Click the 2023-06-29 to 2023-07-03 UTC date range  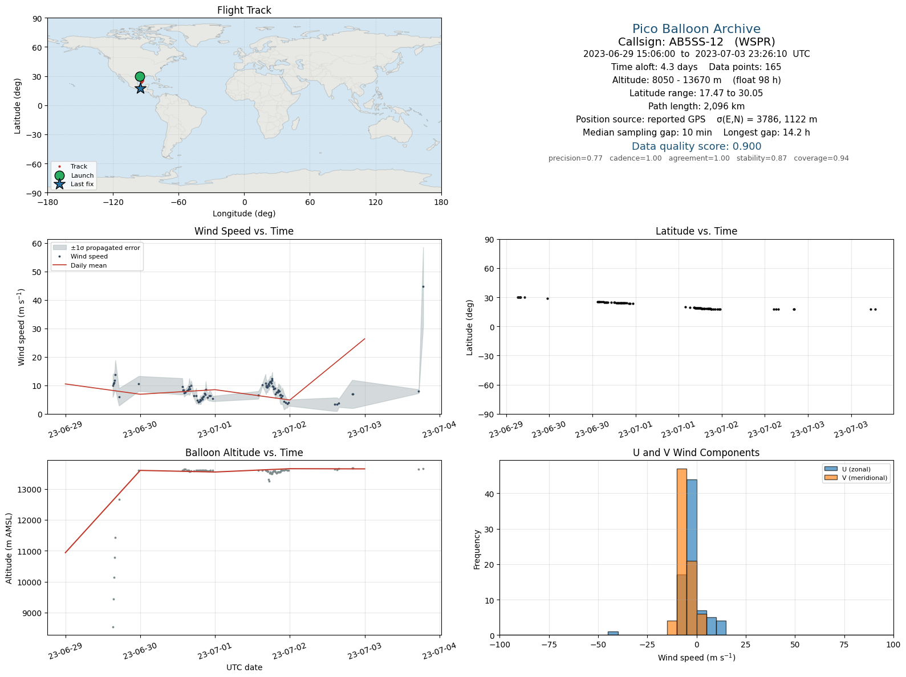coord(696,54)
